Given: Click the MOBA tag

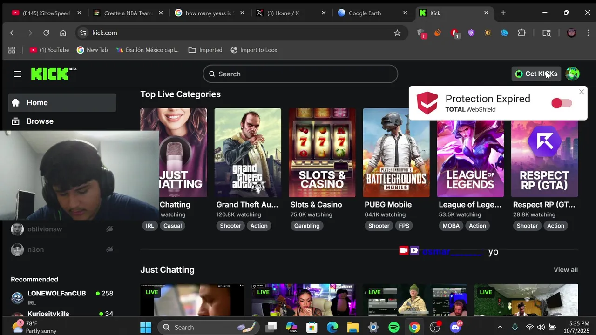Looking at the screenshot, I should coord(451,226).
